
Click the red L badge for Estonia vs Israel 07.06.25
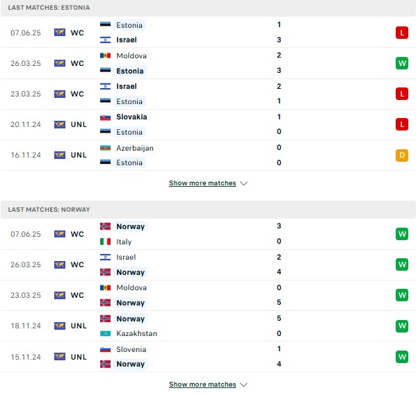click(x=402, y=33)
